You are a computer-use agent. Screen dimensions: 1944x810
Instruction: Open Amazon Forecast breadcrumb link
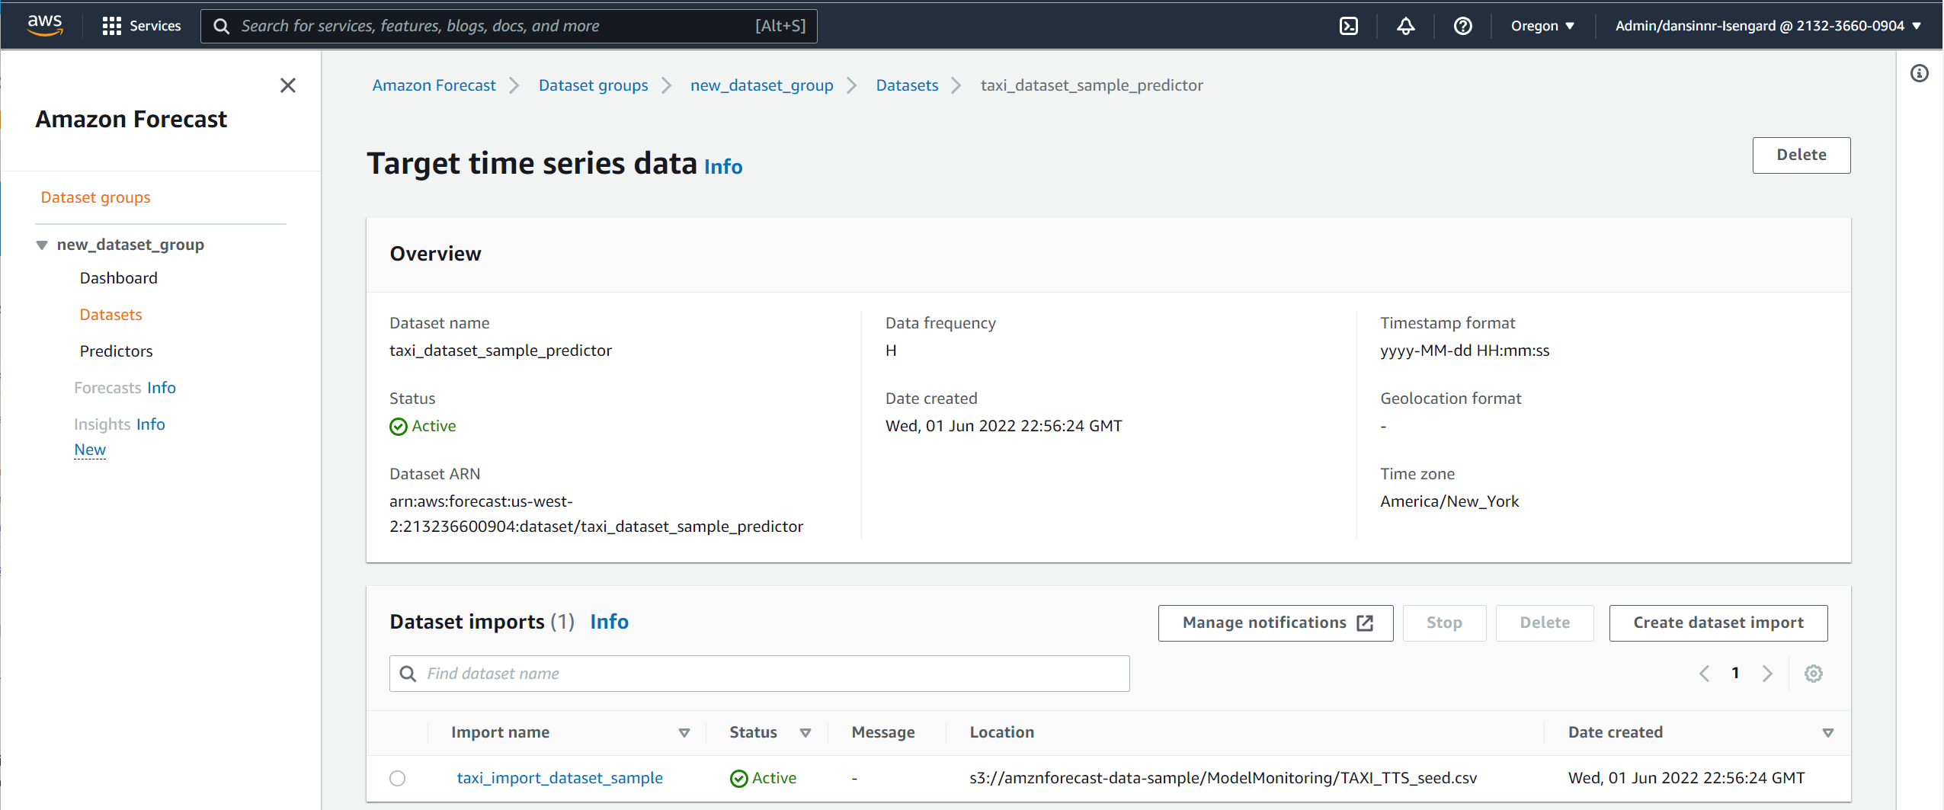click(434, 85)
